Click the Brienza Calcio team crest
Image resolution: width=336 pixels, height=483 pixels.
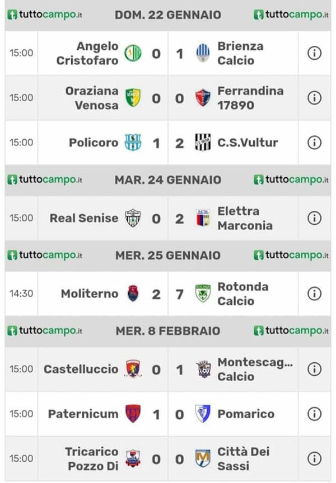pyautogui.click(x=203, y=53)
